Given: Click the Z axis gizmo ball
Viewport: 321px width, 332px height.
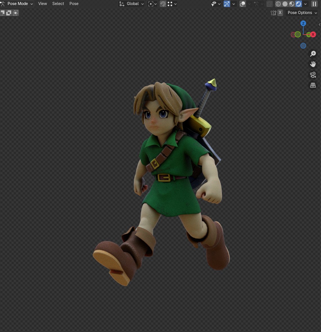Looking at the screenshot, I should (x=303, y=23).
